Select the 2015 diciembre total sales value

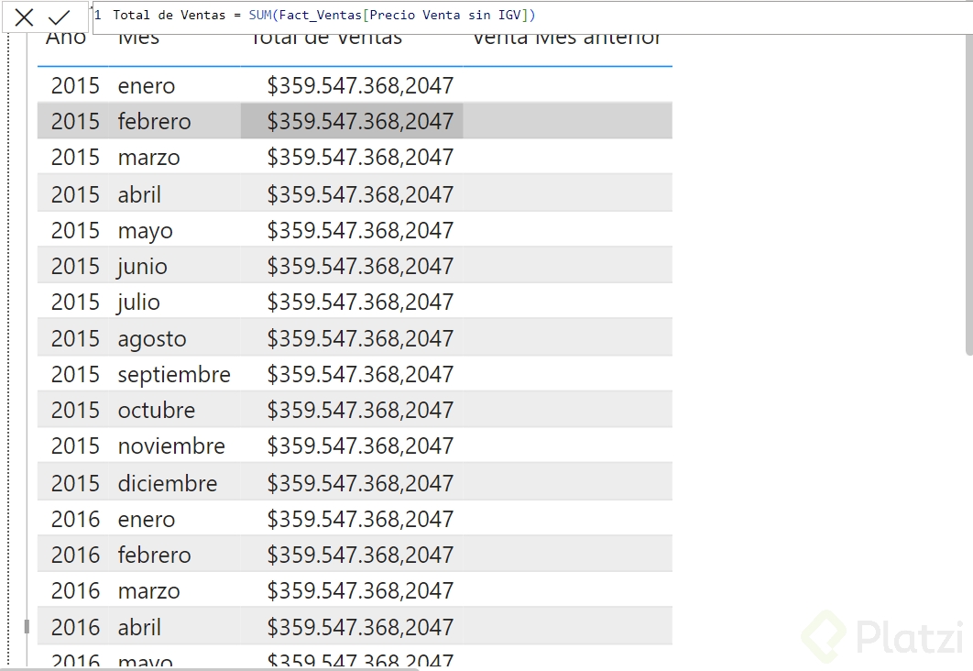359,483
